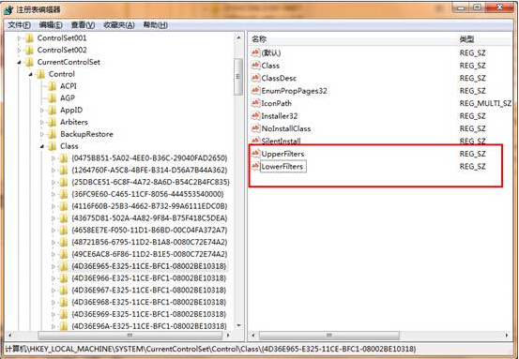Image resolution: width=519 pixels, height=359 pixels.
Task: Open the 收藏夹(A) menu
Action: [119, 25]
